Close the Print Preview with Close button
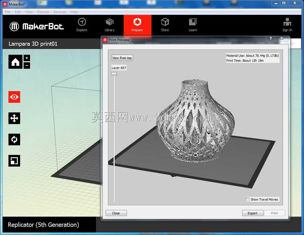Image resolution: width=304 pixels, height=235 pixels. click(116, 213)
